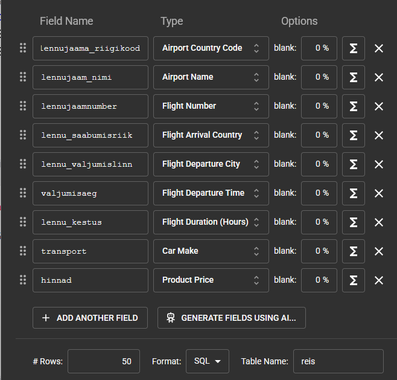
Task: Click the sigma formula icon for lennujaama_riigikood
Action: click(354, 48)
